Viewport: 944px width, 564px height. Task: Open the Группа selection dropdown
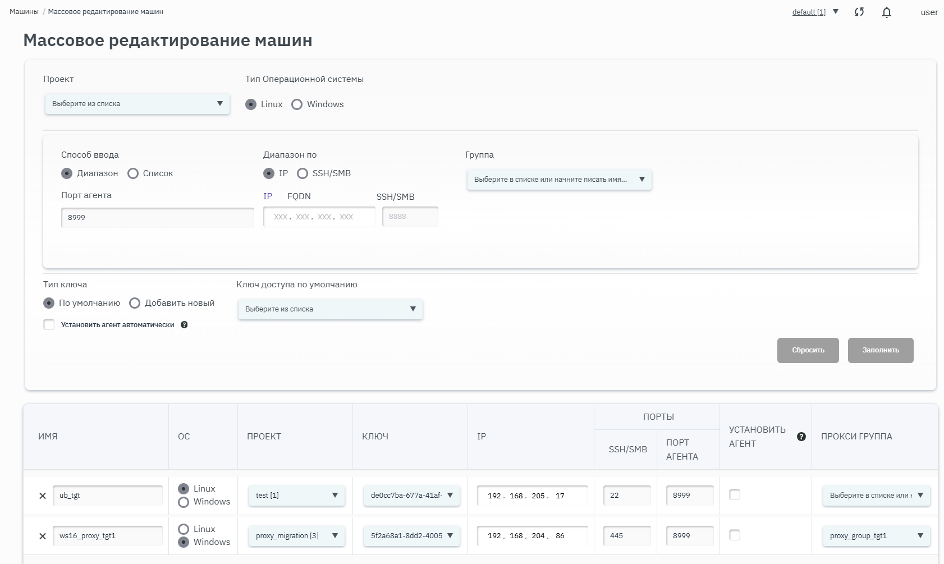(559, 180)
